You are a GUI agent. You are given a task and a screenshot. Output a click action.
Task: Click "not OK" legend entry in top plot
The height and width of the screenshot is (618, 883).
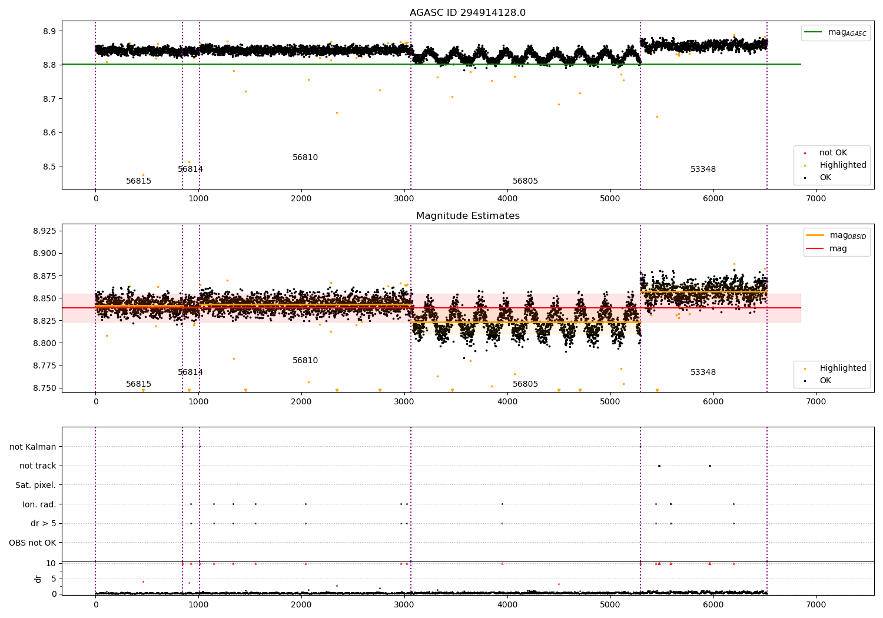825,153
